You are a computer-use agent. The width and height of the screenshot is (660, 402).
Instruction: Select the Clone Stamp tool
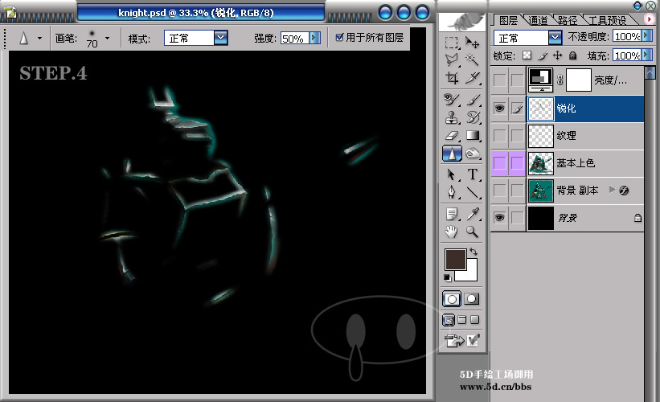coord(452,117)
